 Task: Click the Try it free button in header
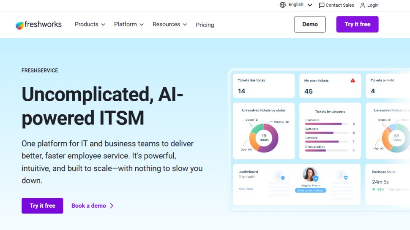pos(357,24)
